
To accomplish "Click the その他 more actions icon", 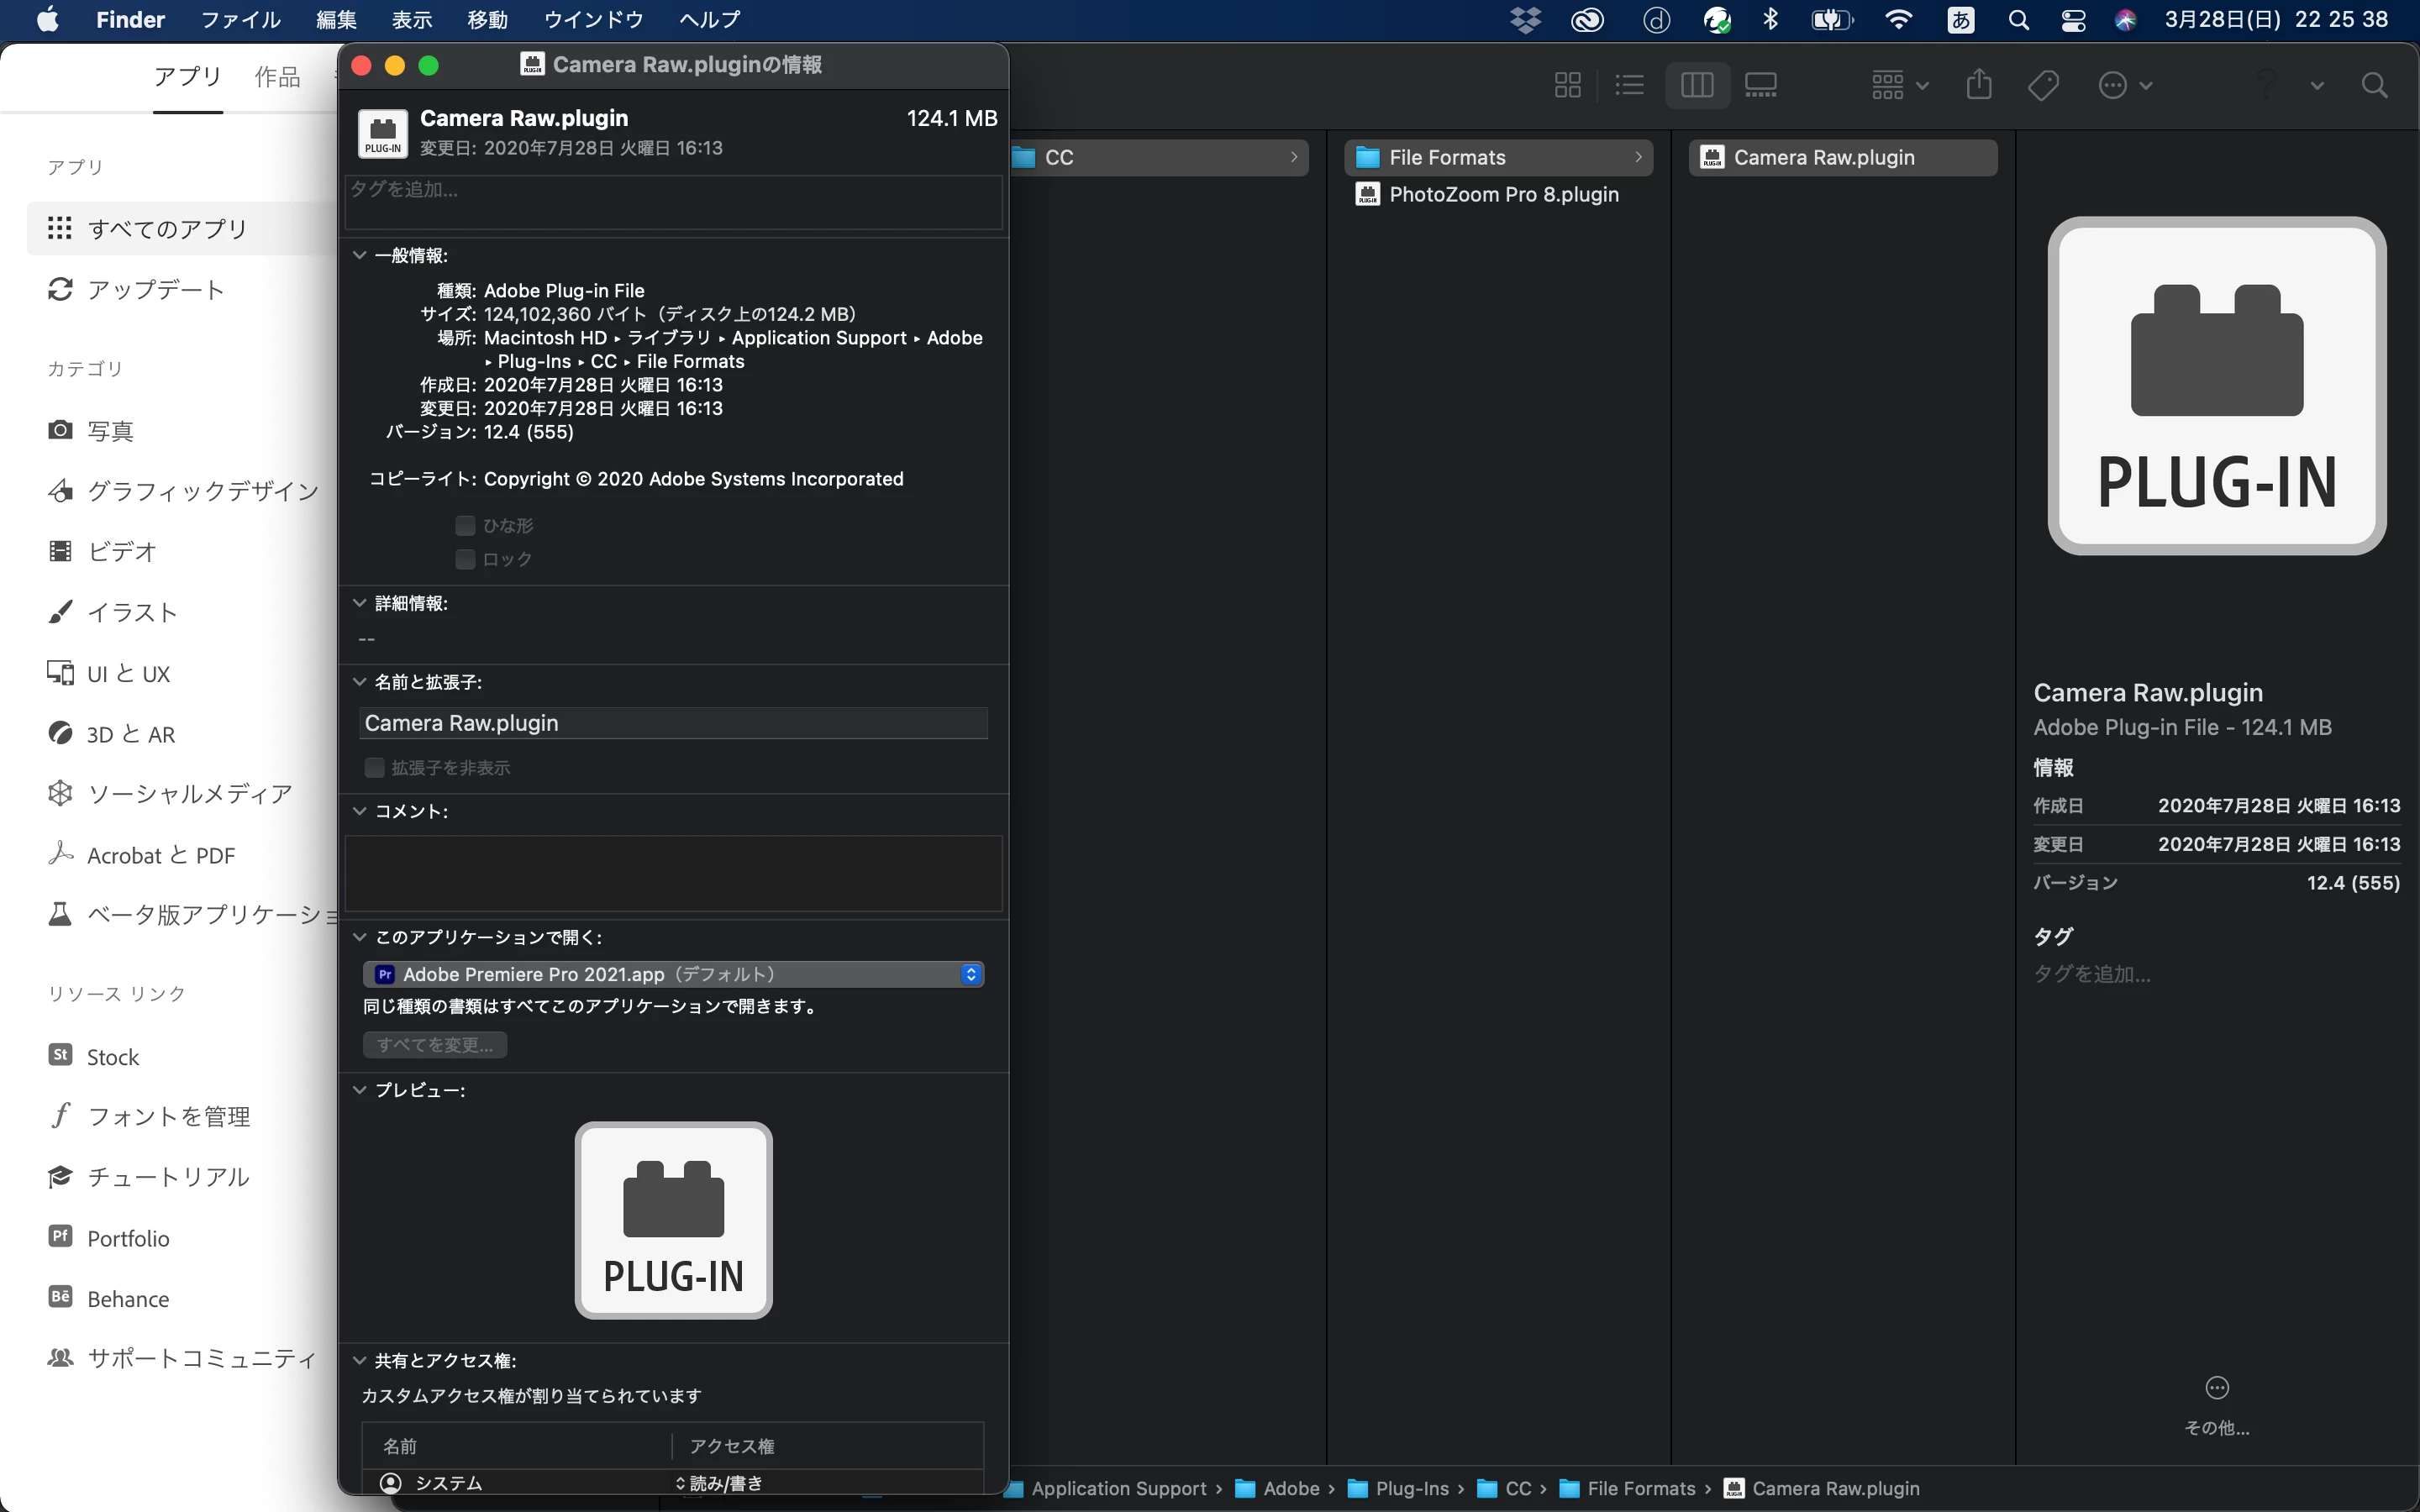I will 2216,1388.
